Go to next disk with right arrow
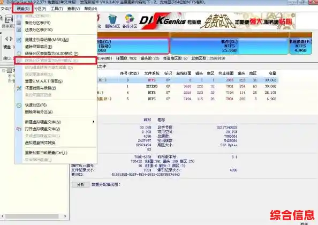318x225 pixels. coord(11,39)
